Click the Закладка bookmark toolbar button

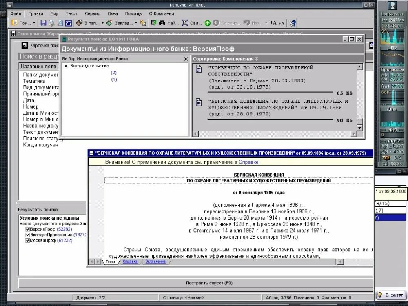[x=120, y=23]
